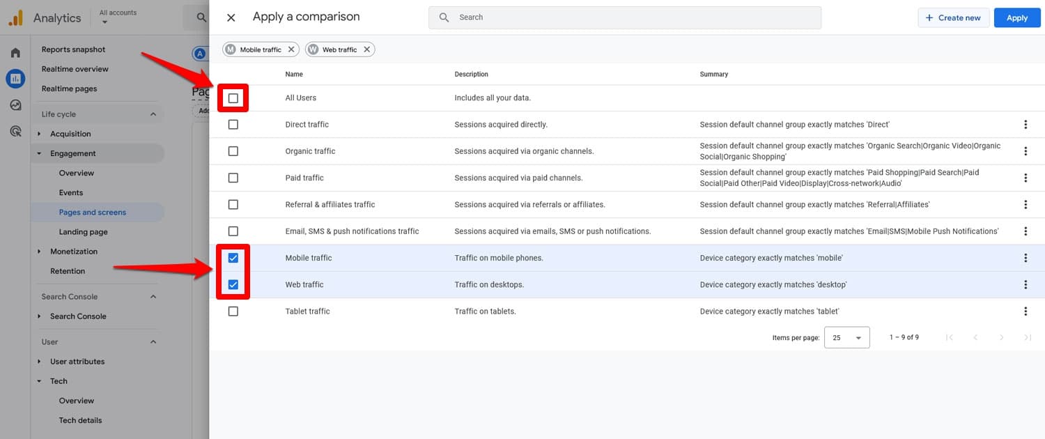The image size is (1045, 439).
Task: Select the Reports icon in the left rail
Action: click(x=15, y=78)
